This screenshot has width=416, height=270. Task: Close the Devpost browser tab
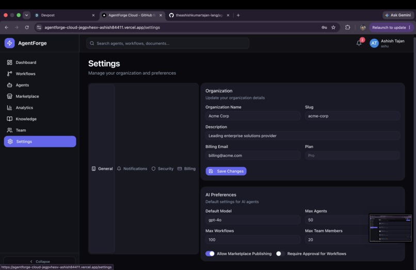coord(93,15)
